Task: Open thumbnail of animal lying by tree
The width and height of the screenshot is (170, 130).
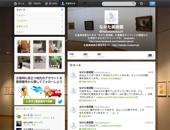Action: [40, 47]
